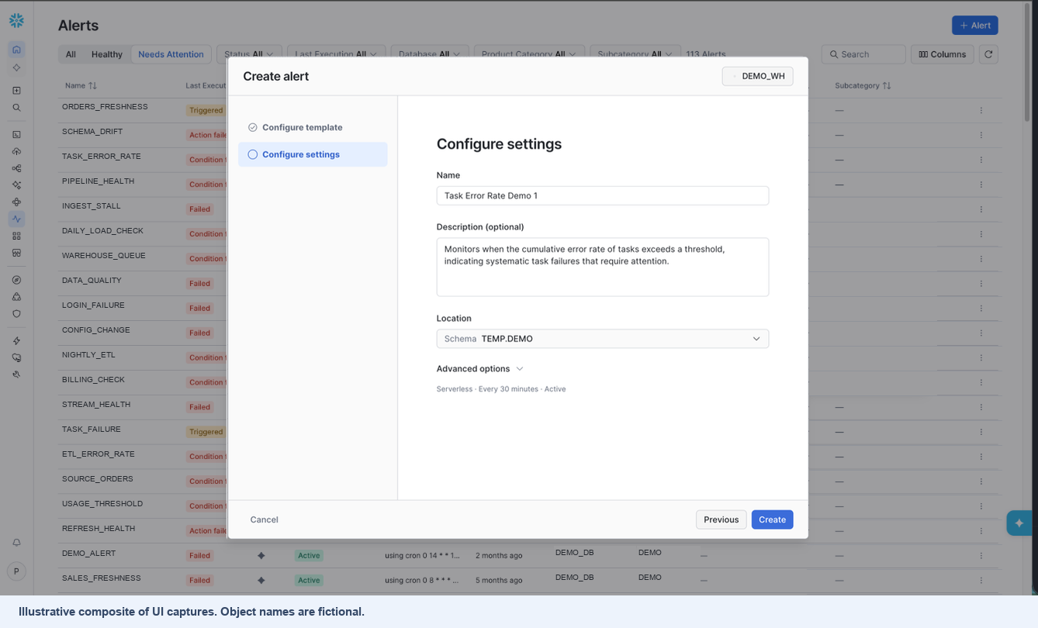Viewport: 1038px width, 628px height.
Task: Go to the Configure template step
Action: pyautogui.click(x=313, y=127)
